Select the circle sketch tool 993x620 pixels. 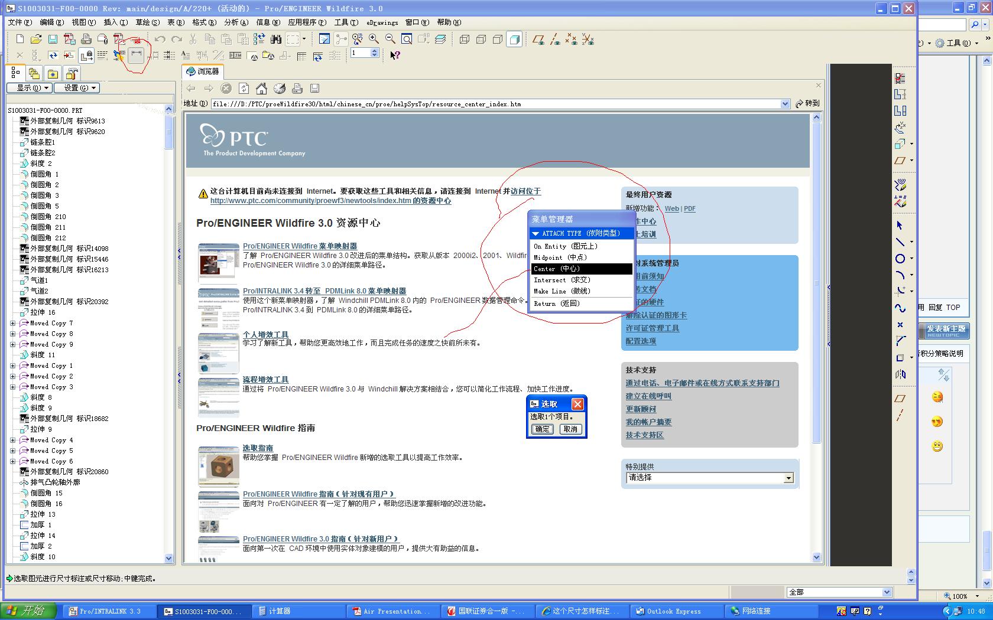tap(900, 258)
